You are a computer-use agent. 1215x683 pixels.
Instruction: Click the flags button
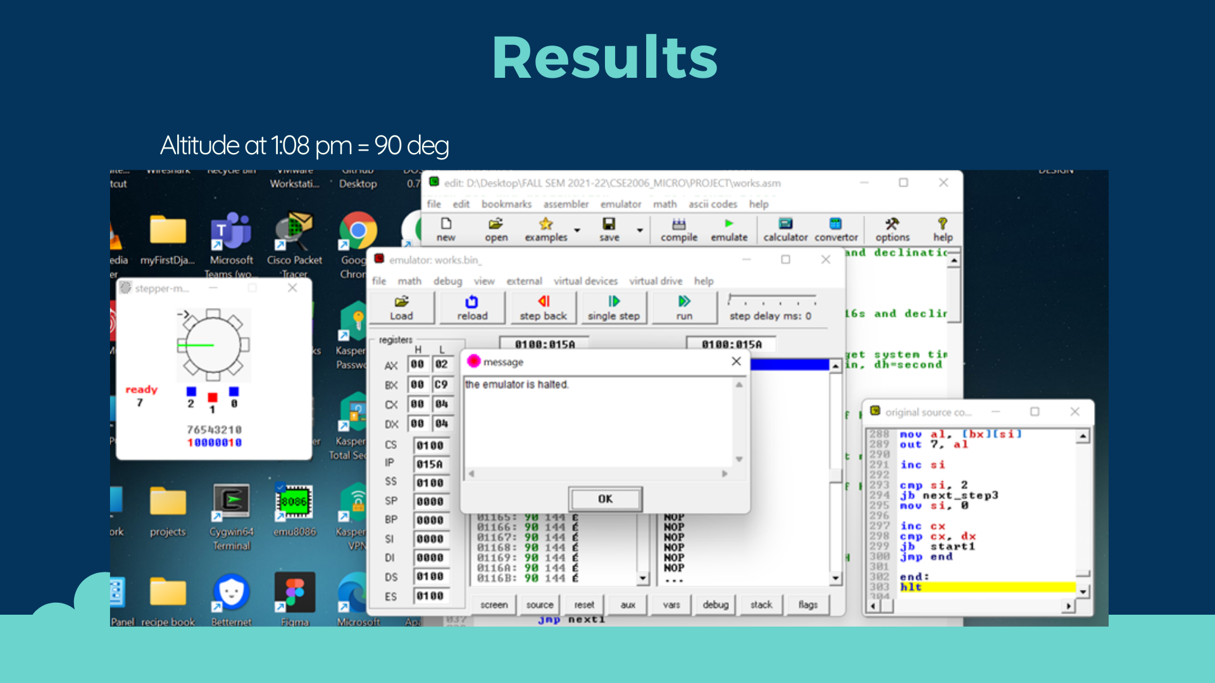pyautogui.click(x=807, y=605)
